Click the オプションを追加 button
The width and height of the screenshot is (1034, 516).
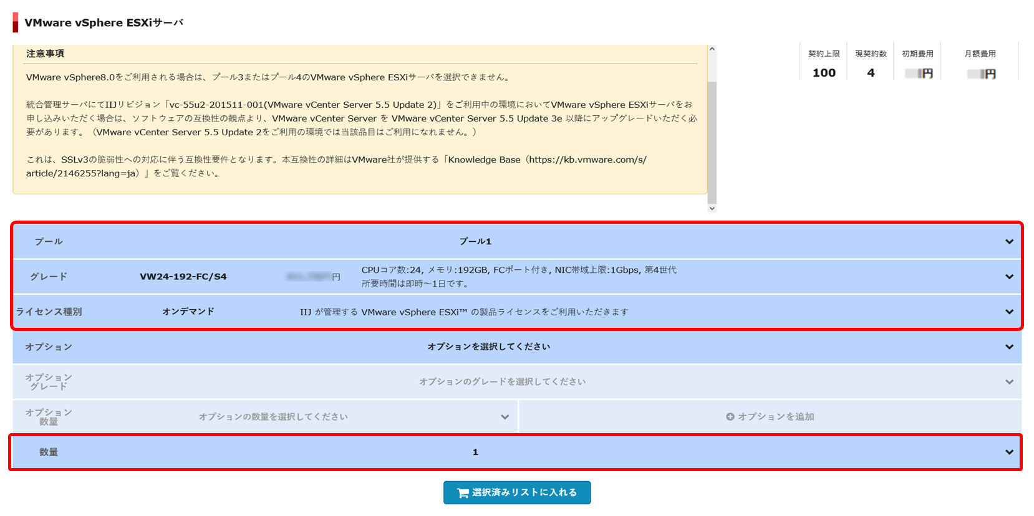770,416
